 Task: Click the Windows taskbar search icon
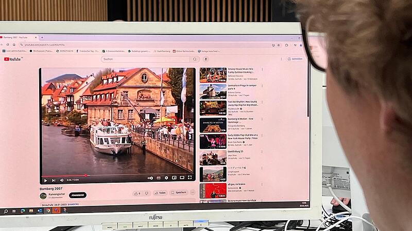tap(6, 211)
